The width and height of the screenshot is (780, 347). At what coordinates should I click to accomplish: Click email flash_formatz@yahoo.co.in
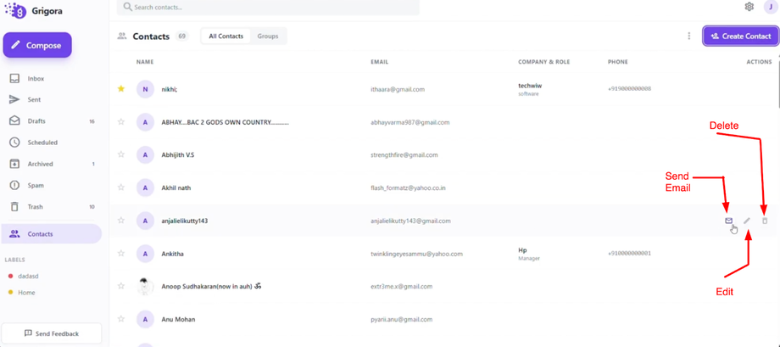pyautogui.click(x=408, y=187)
